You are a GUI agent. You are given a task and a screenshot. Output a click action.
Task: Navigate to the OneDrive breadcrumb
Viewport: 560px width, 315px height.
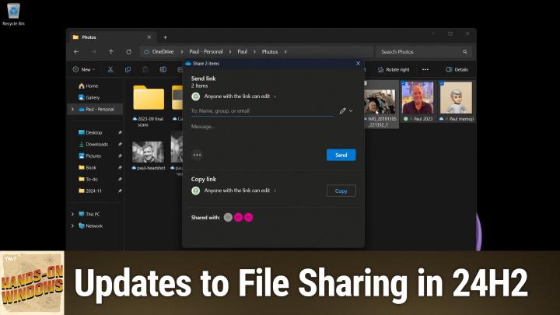[x=163, y=52]
